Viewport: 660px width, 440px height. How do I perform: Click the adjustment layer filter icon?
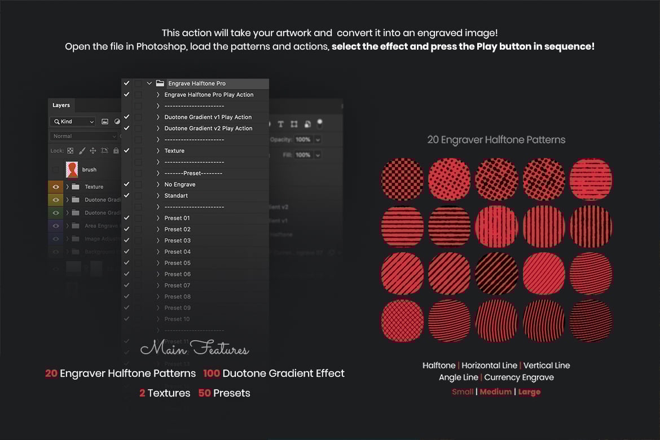pyautogui.click(x=117, y=122)
